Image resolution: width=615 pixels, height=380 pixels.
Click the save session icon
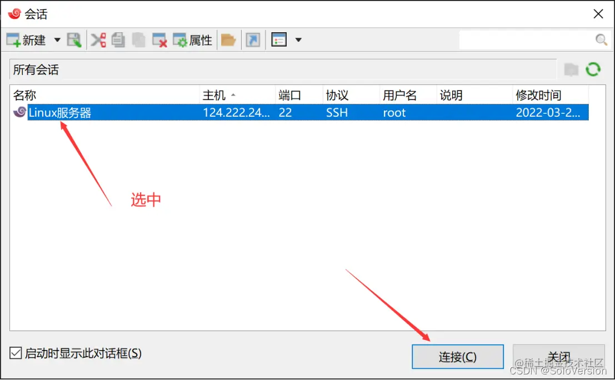pyautogui.click(x=74, y=39)
